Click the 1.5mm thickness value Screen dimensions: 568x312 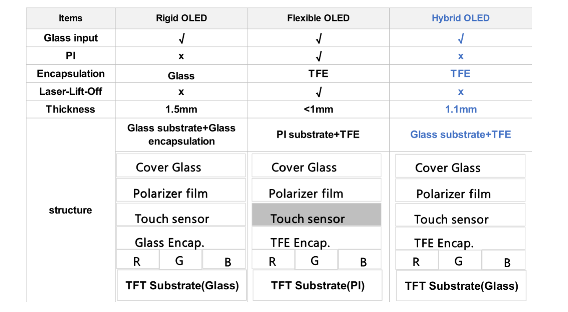181,109
